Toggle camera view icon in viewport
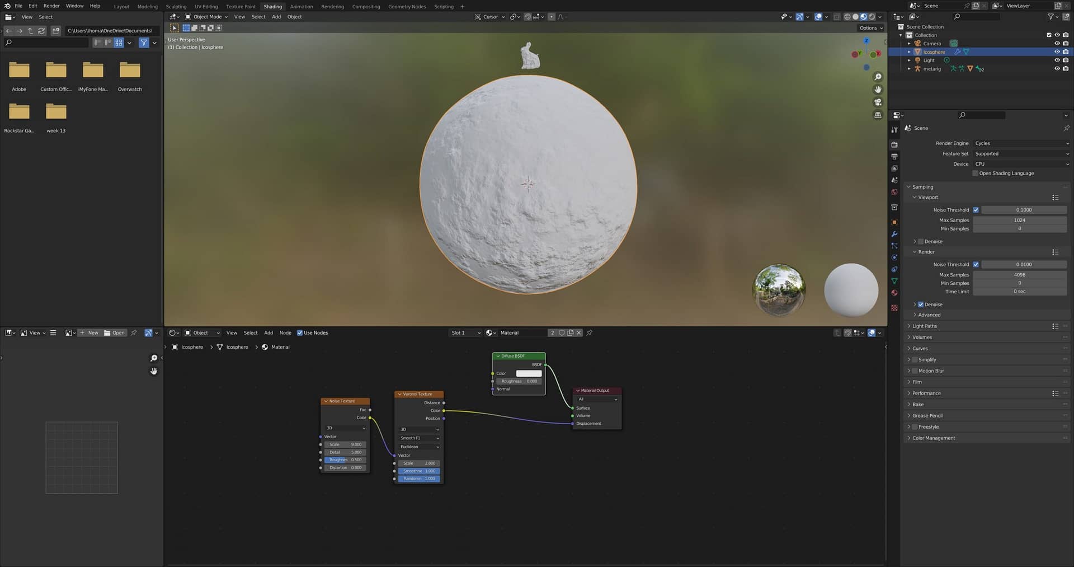This screenshot has width=1074, height=567. (x=878, y=102)
